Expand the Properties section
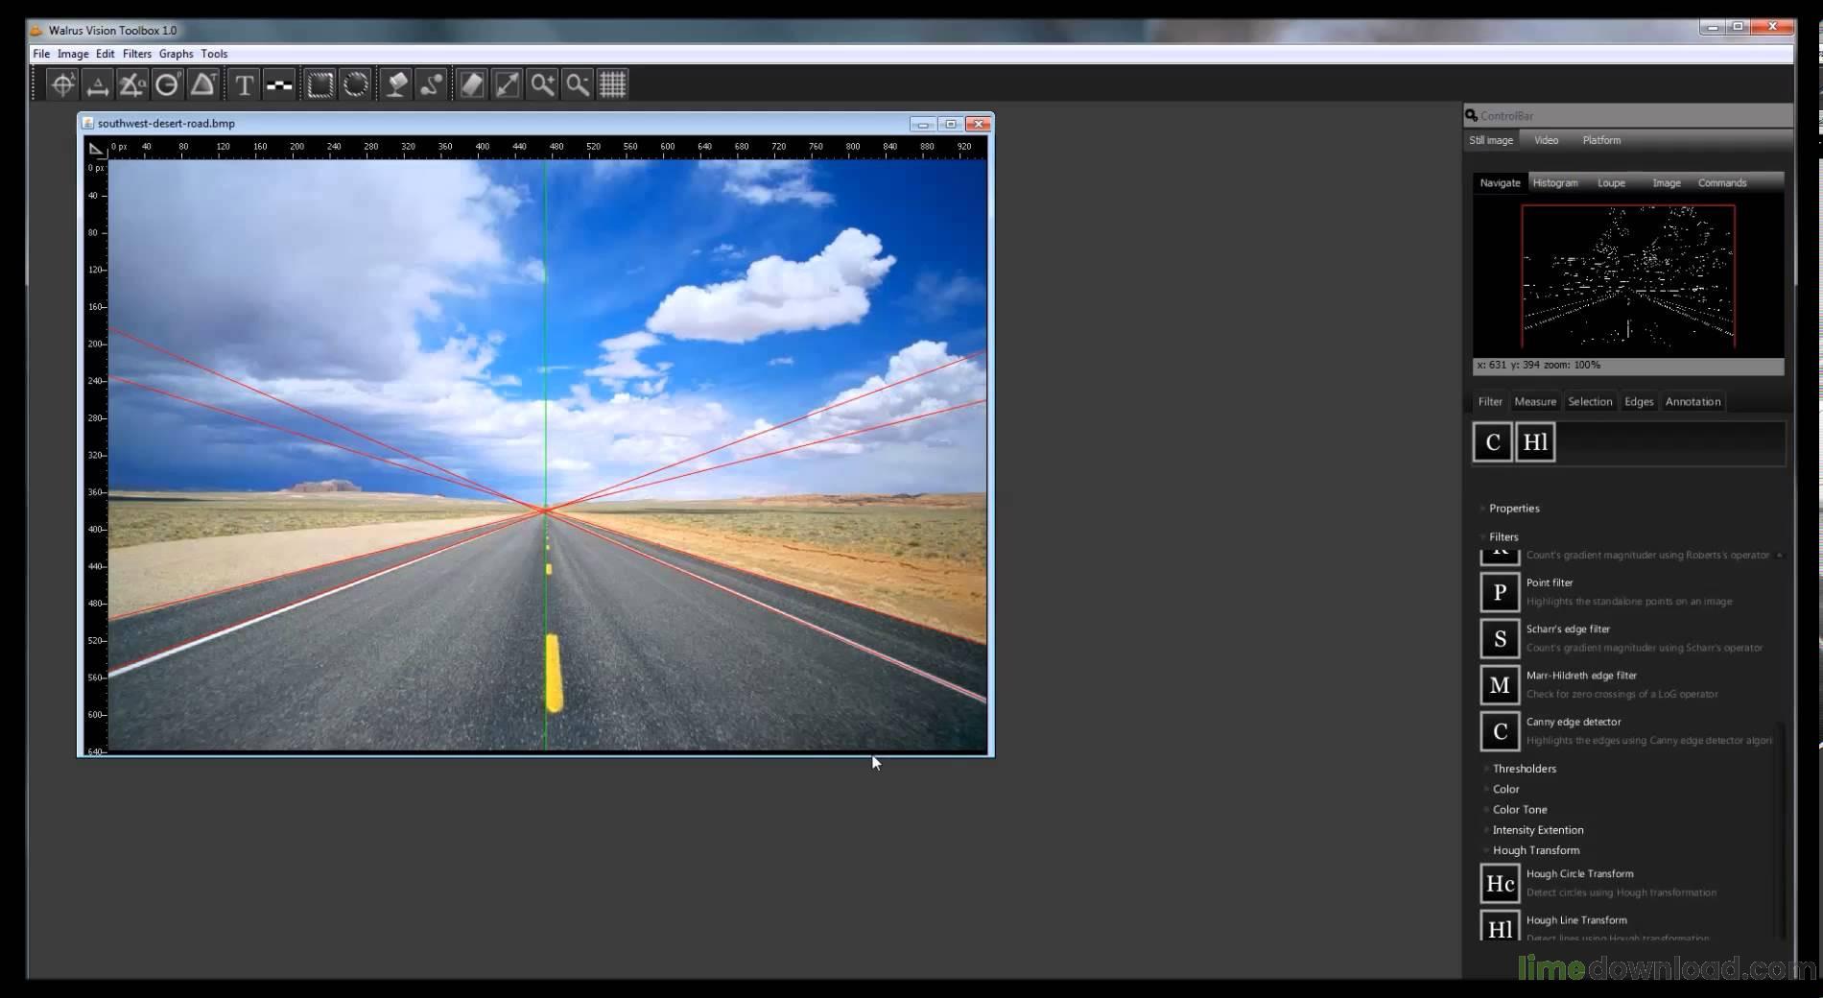The width and height of the screenshot is (1823, 998). tap(1513, 509)
